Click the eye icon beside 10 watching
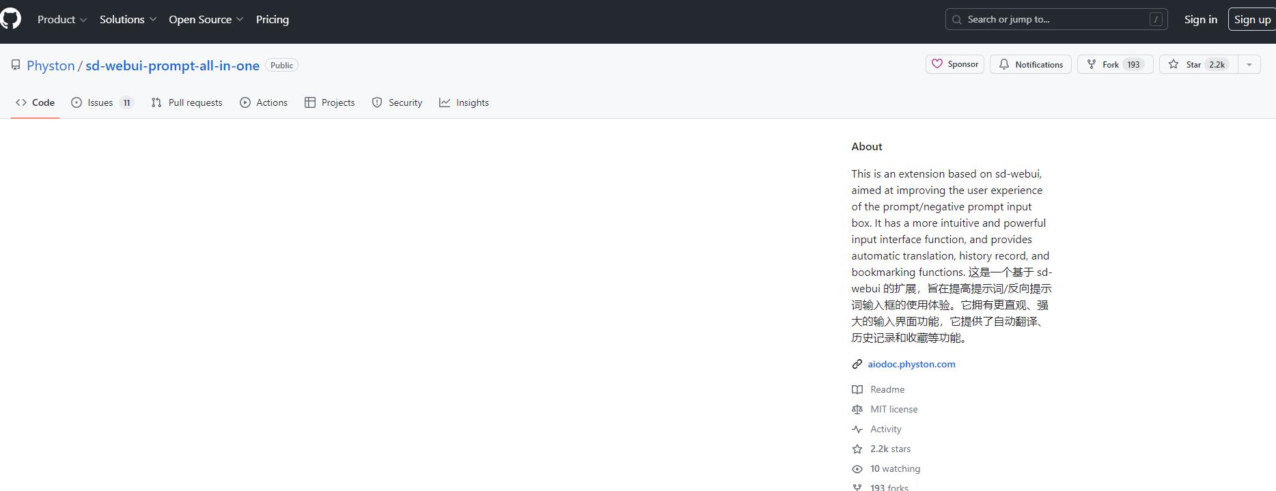Viewport: 1276px width, 491px height. click(x=857, y=469)
